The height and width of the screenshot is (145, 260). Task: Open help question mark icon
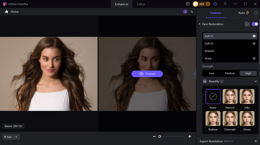[x=256, y=13]
